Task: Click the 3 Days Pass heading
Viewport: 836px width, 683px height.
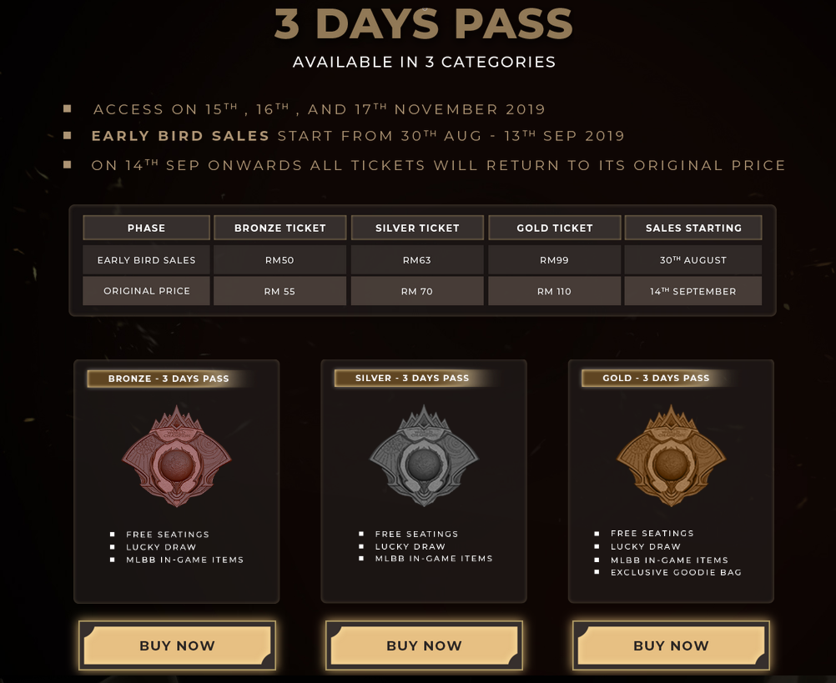Action: (x=423, y=23)
